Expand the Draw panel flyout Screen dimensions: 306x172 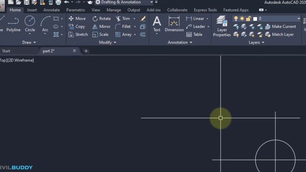click(x=29, y=43)
